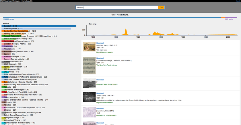241x125 pixels.
Task: Open the About link
Action: pyautogui.click(x=238, y=1)
